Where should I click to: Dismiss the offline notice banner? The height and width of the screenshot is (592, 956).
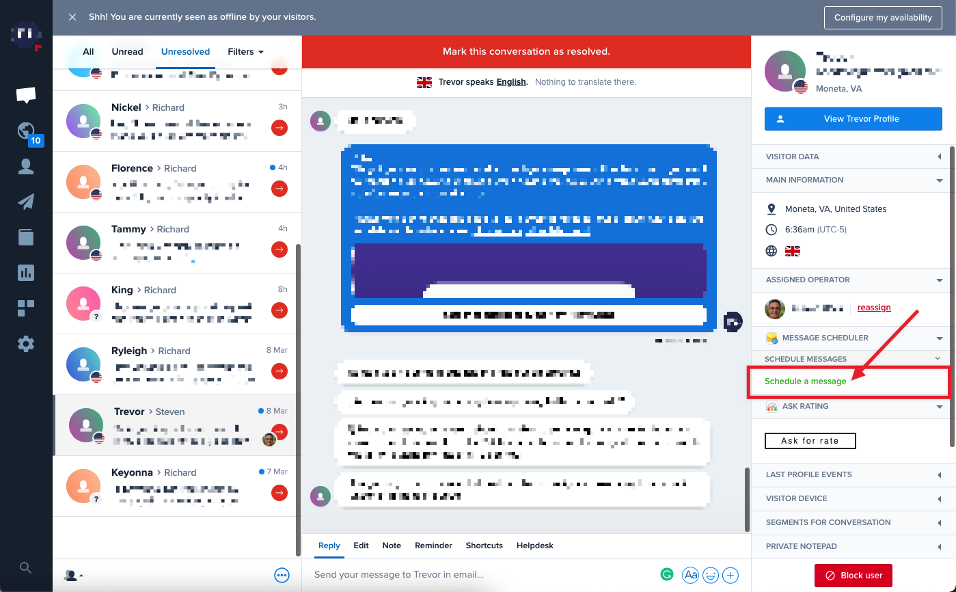(72, 17)
